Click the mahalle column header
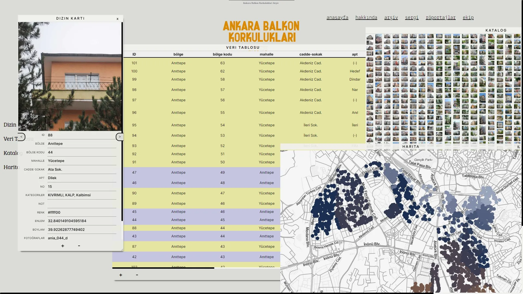Screen dimensions: 523x294 (267, 54)
